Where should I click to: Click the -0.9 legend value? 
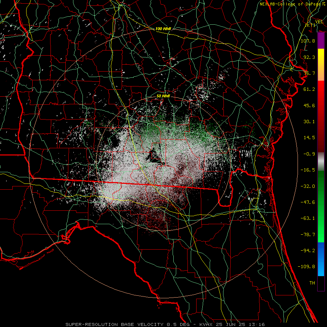pos(309,154)
